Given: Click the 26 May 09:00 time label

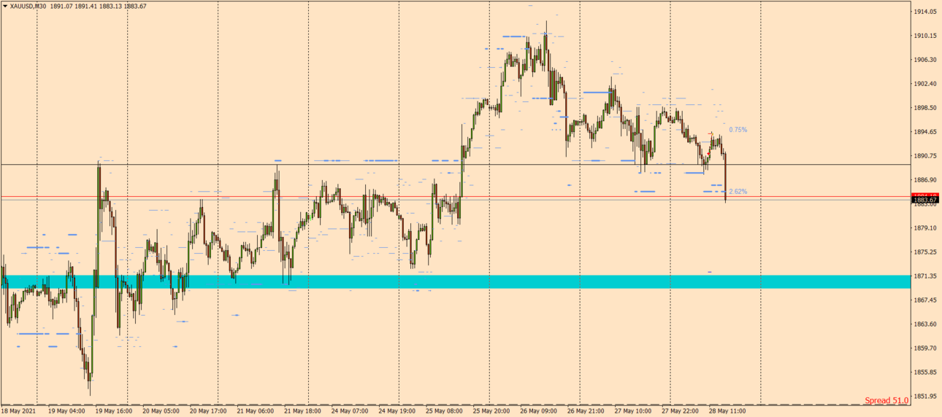Looking at the screenshot, I should [539, 411].
